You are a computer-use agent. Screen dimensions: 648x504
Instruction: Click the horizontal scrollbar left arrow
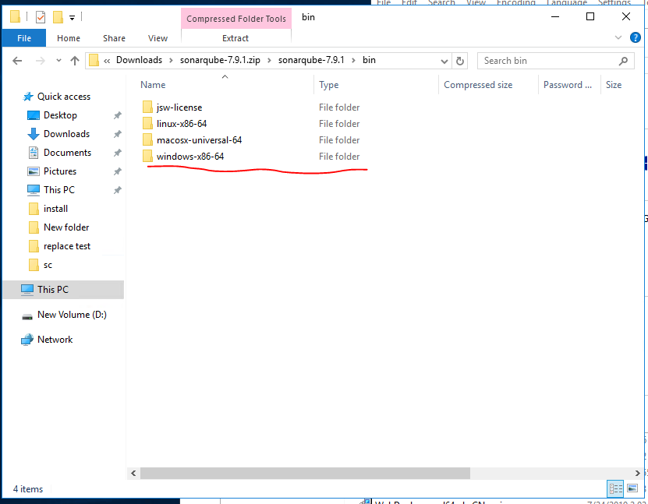(x=133, y=473)
